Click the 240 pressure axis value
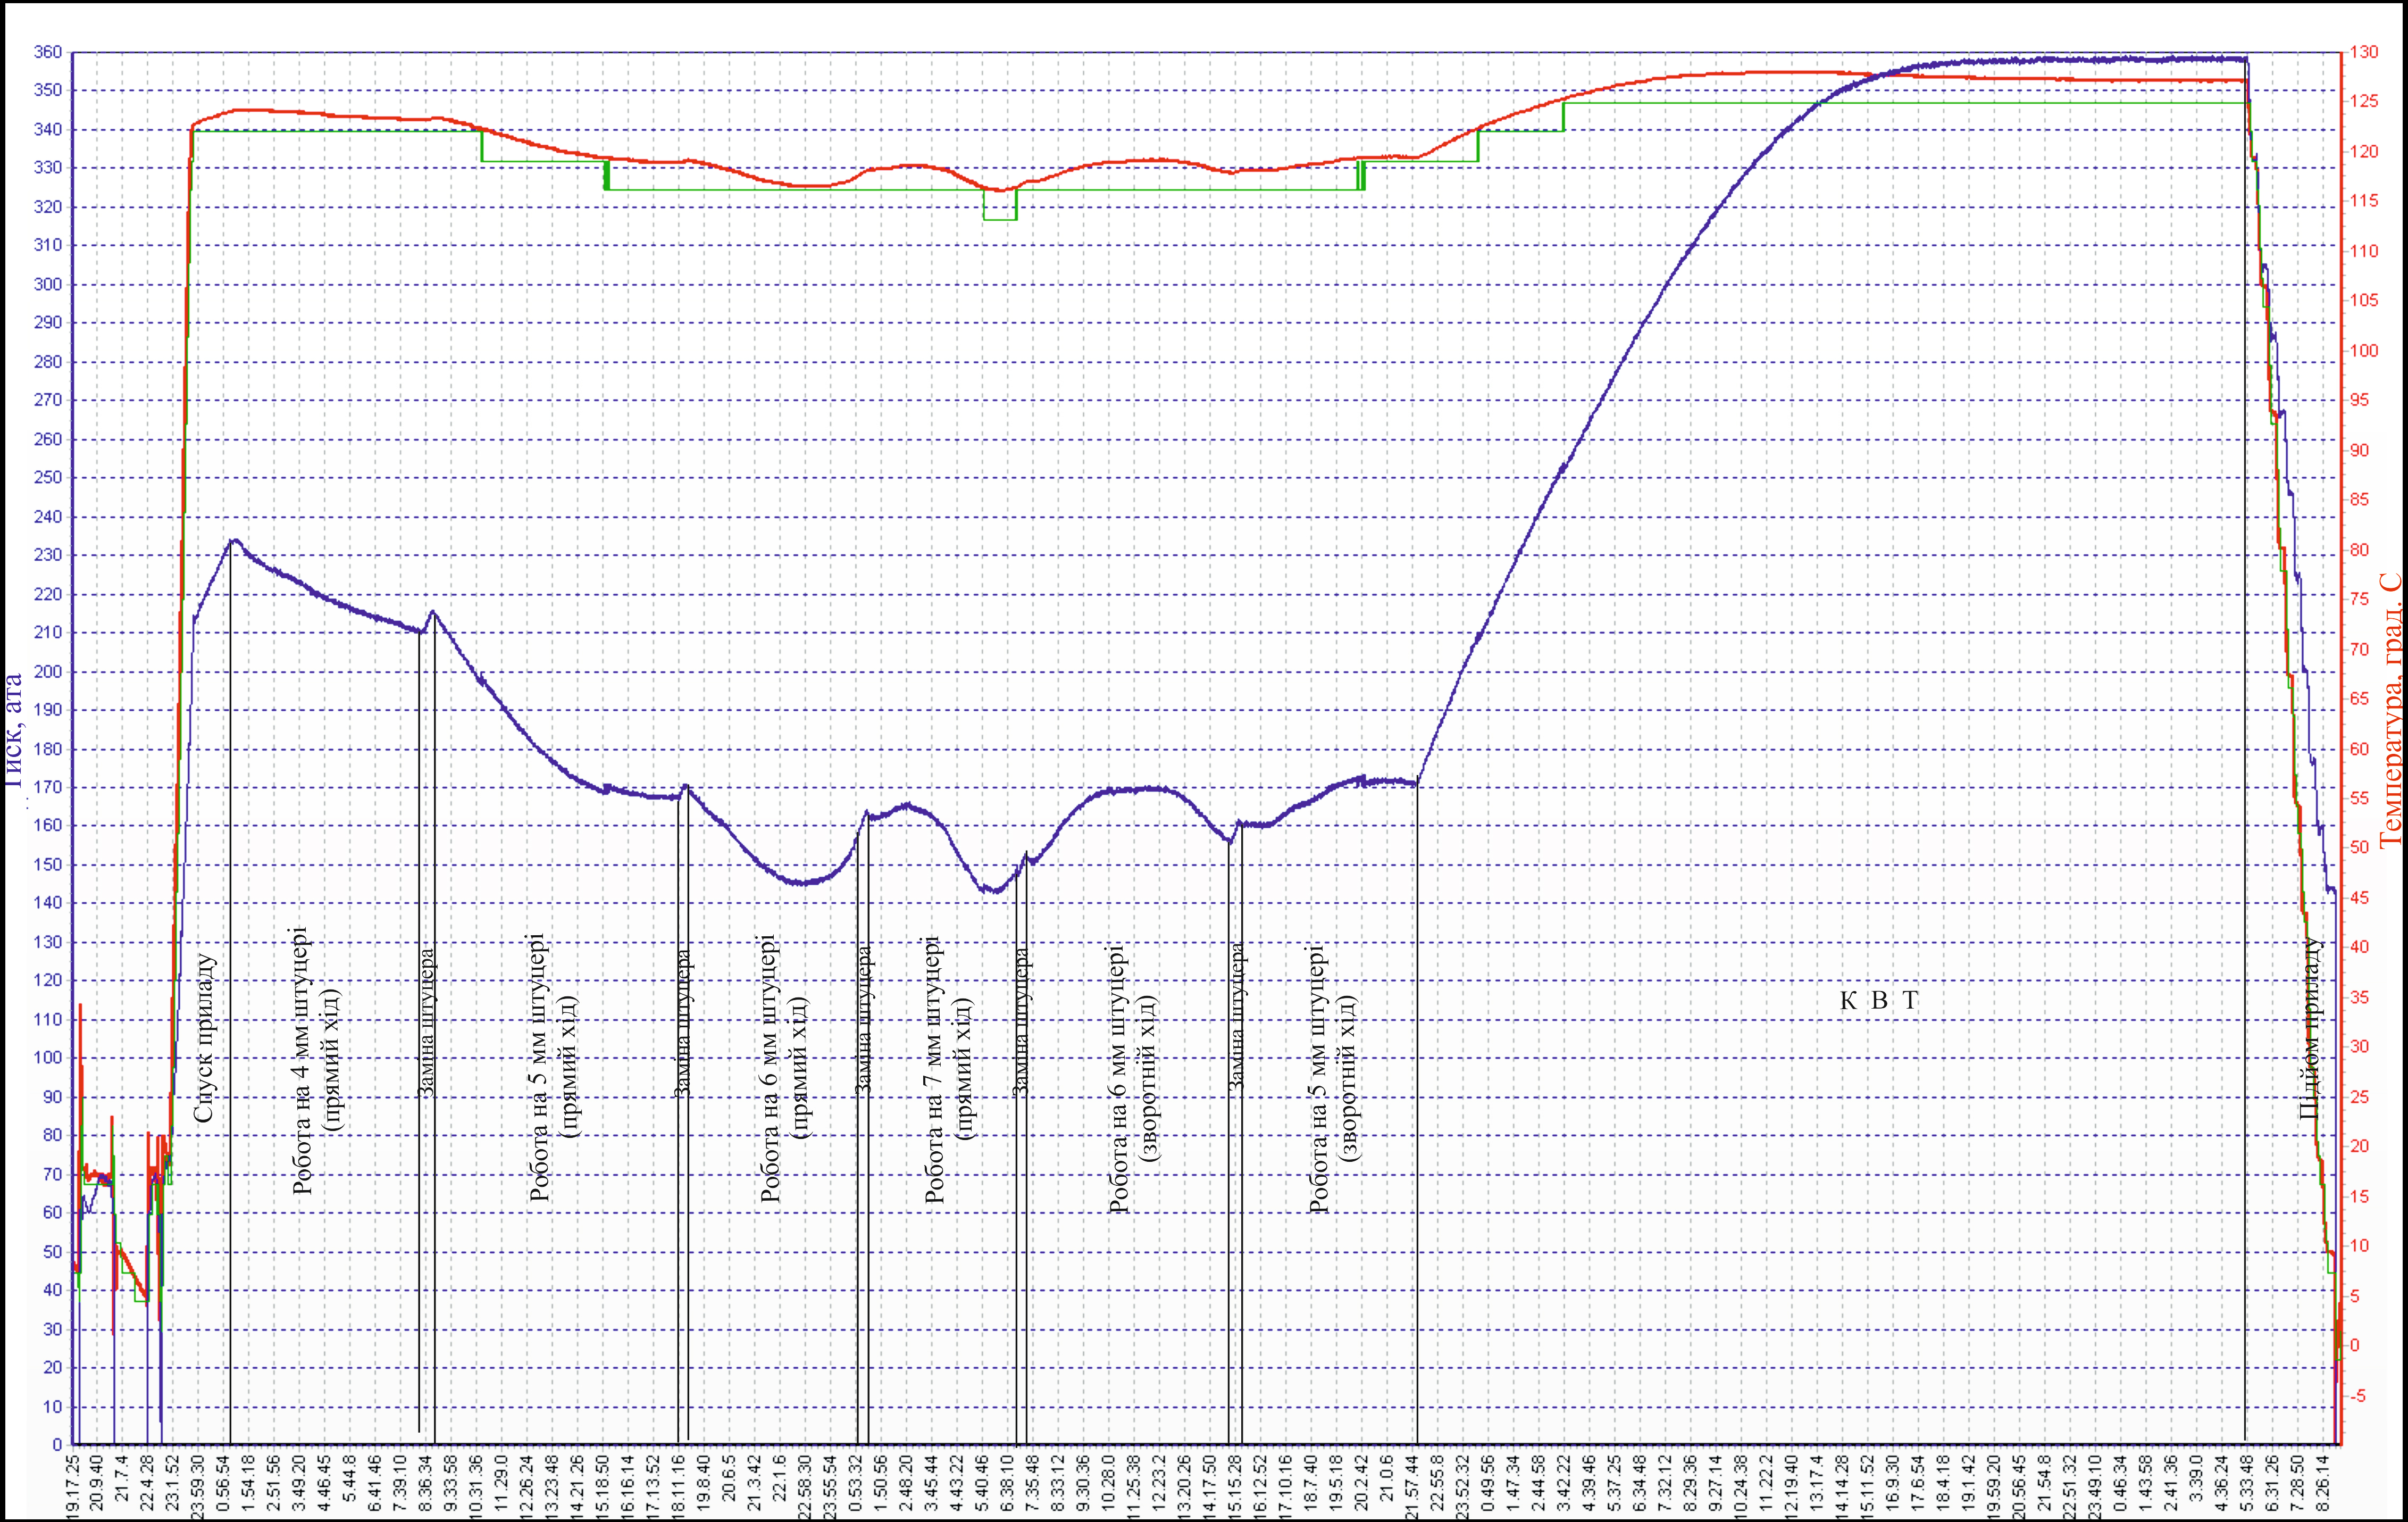This screenshot has height=1522, width=2408. pos(48,517)
